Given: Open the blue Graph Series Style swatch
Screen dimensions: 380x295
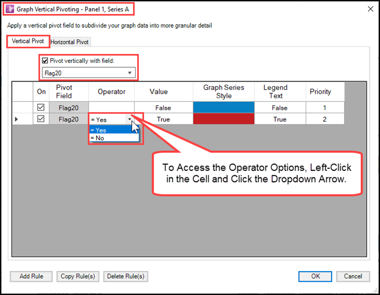Looking at the screenshot, I should click(x=224, y=107).
